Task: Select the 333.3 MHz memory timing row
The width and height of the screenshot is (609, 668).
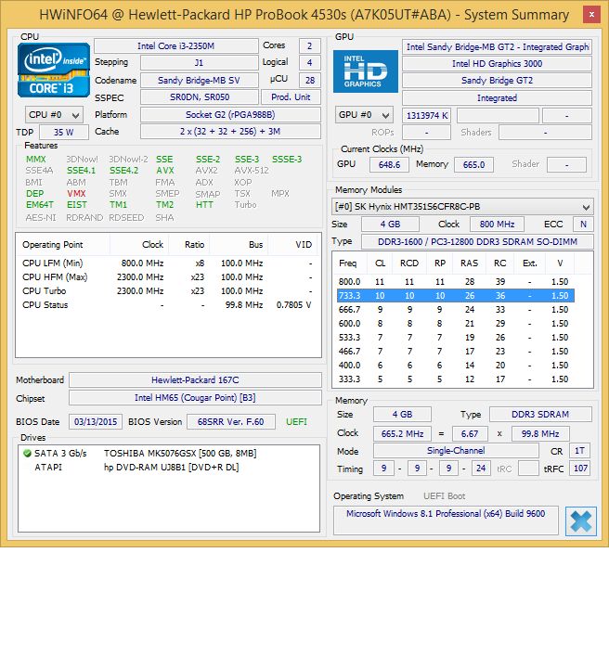Action: 456,379
